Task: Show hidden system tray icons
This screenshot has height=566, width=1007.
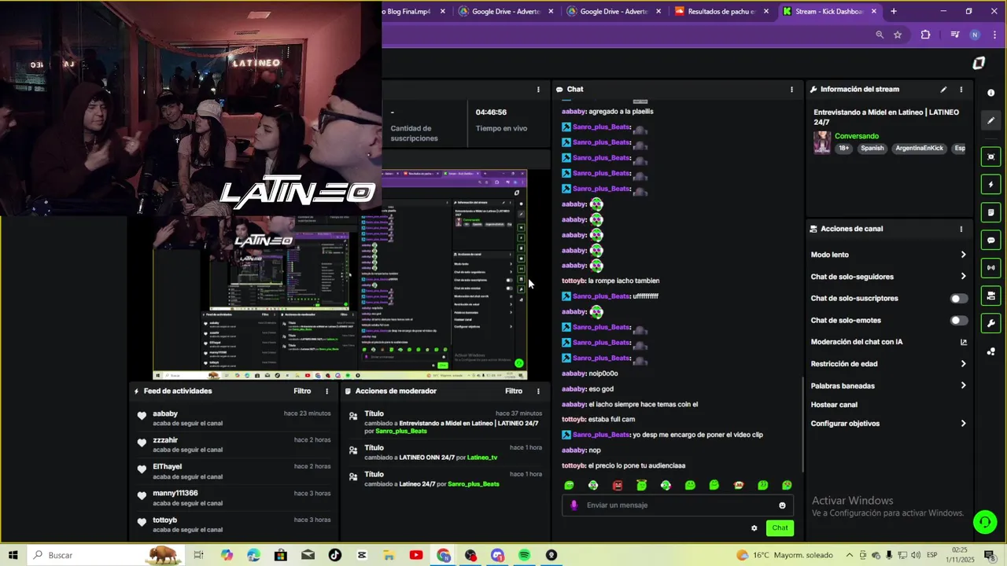Action: pos(849,555)
